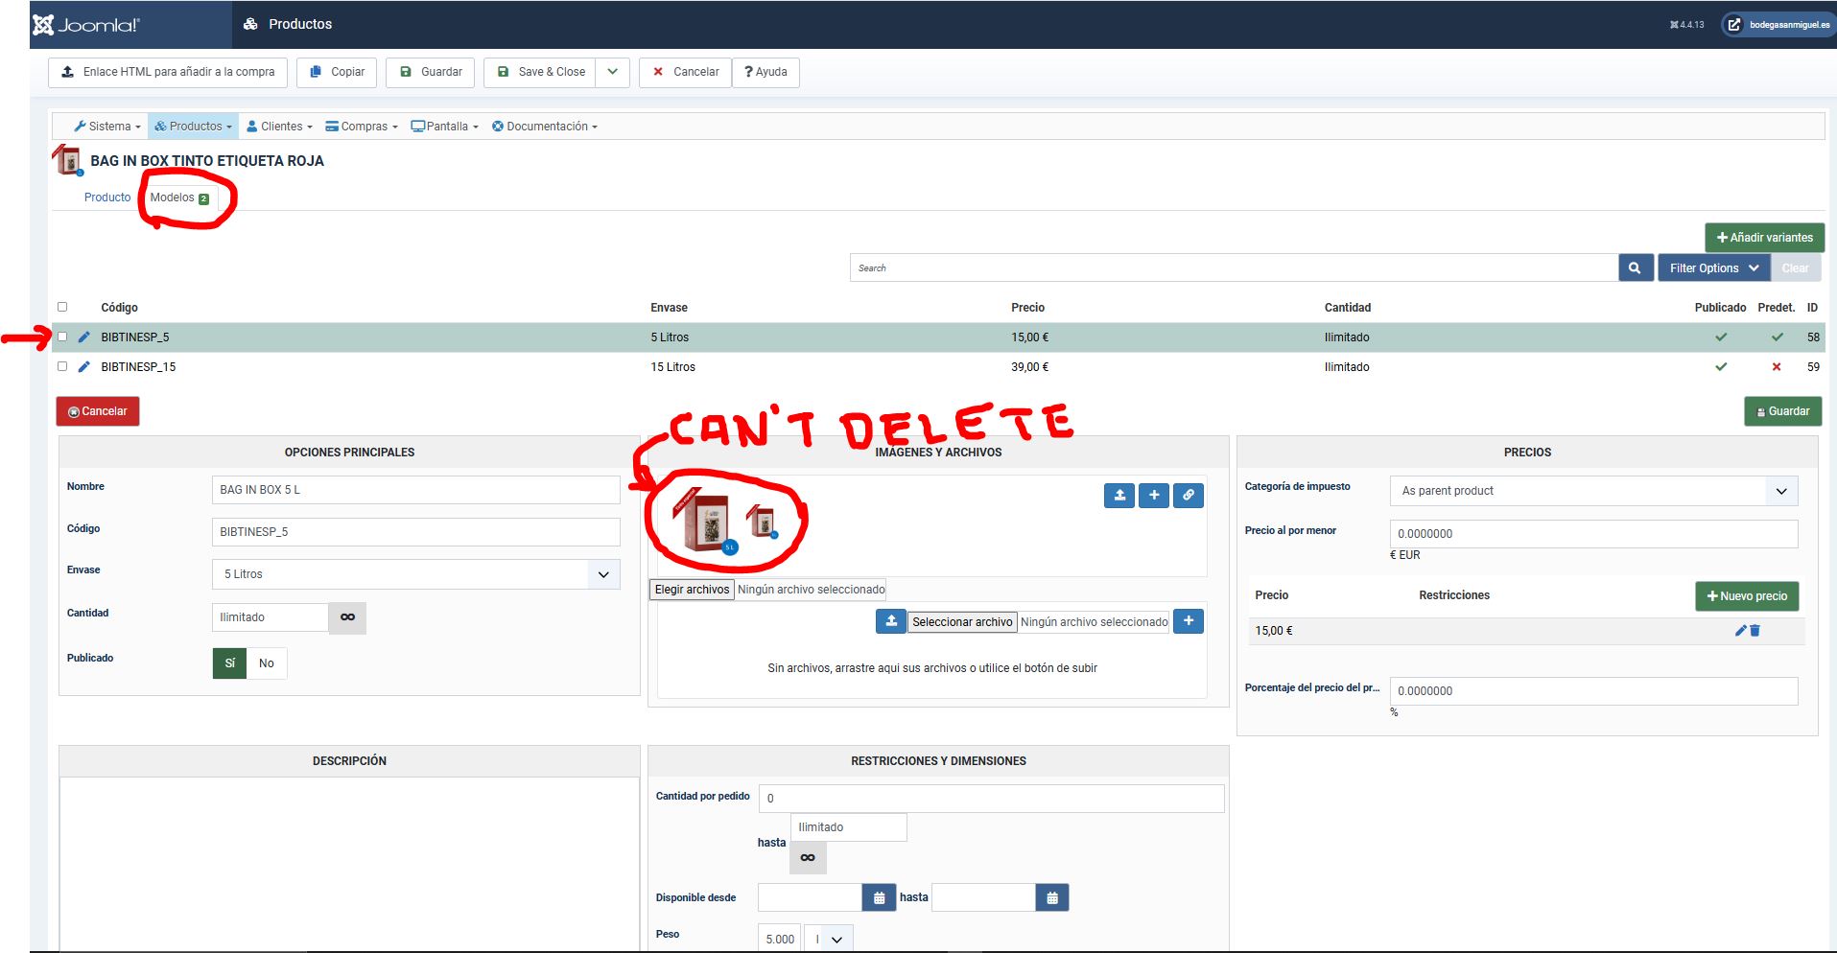Focus the variants Search field

[1234, 268]
